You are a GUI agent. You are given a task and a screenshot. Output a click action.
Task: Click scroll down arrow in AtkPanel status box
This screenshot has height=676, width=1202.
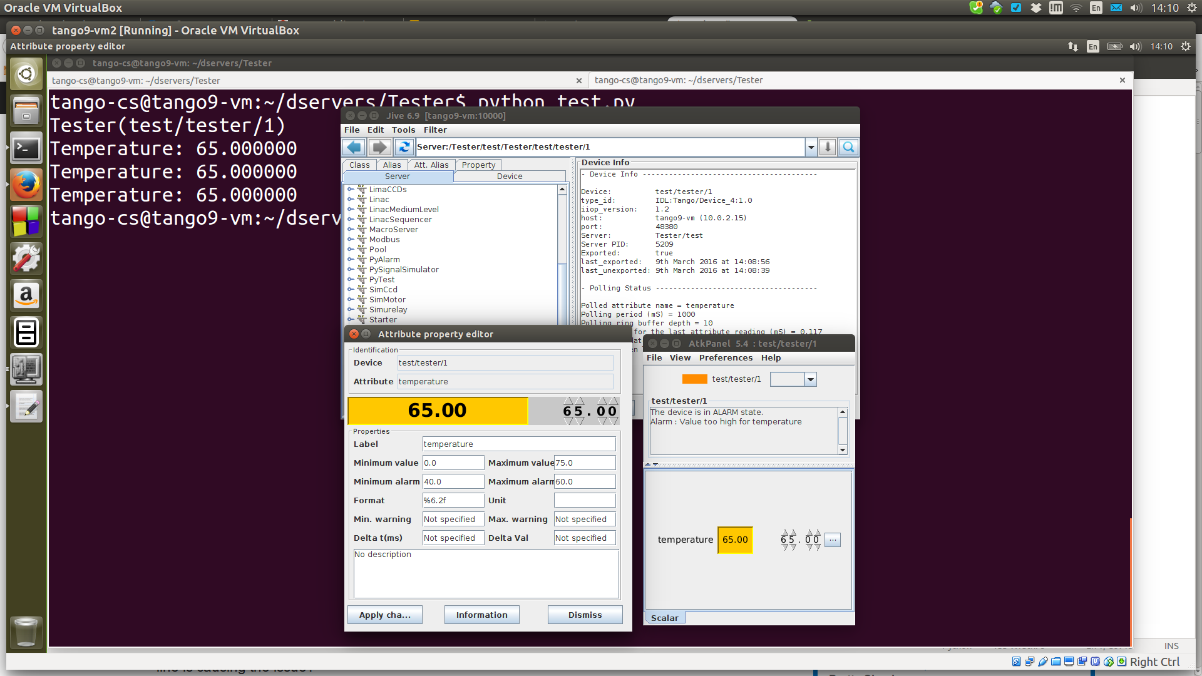click(843, 450)
